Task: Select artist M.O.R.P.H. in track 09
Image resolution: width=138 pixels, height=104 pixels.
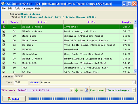Action: tap(30, 63)
